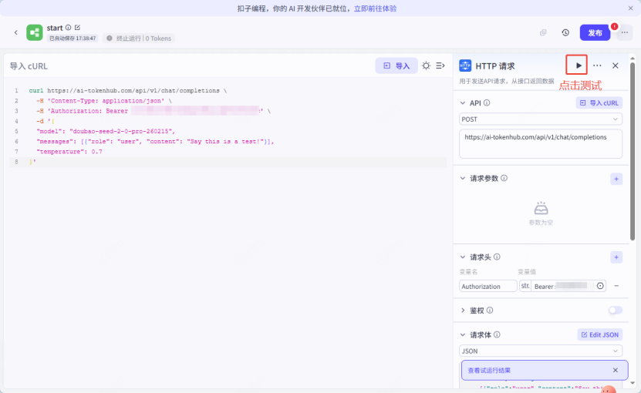
Task: Collapse the API section chevron
Action: [x=463, y=103]
